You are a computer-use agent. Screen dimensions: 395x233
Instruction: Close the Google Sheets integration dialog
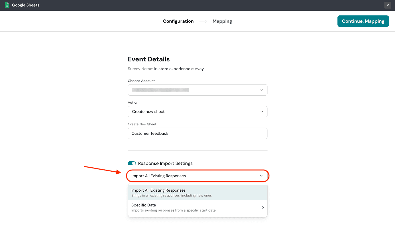click(388, 5)
